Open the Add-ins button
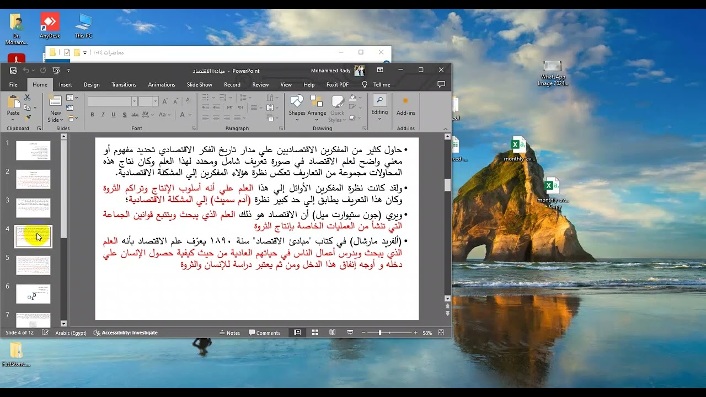 pos(405,105)
